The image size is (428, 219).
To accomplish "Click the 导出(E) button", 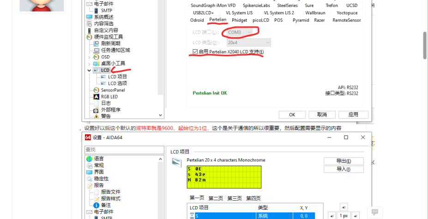I will pos(344,161).
